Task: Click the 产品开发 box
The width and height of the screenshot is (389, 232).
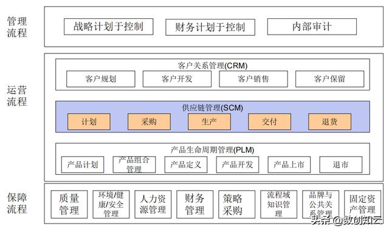Action: [x=238, y=165]
